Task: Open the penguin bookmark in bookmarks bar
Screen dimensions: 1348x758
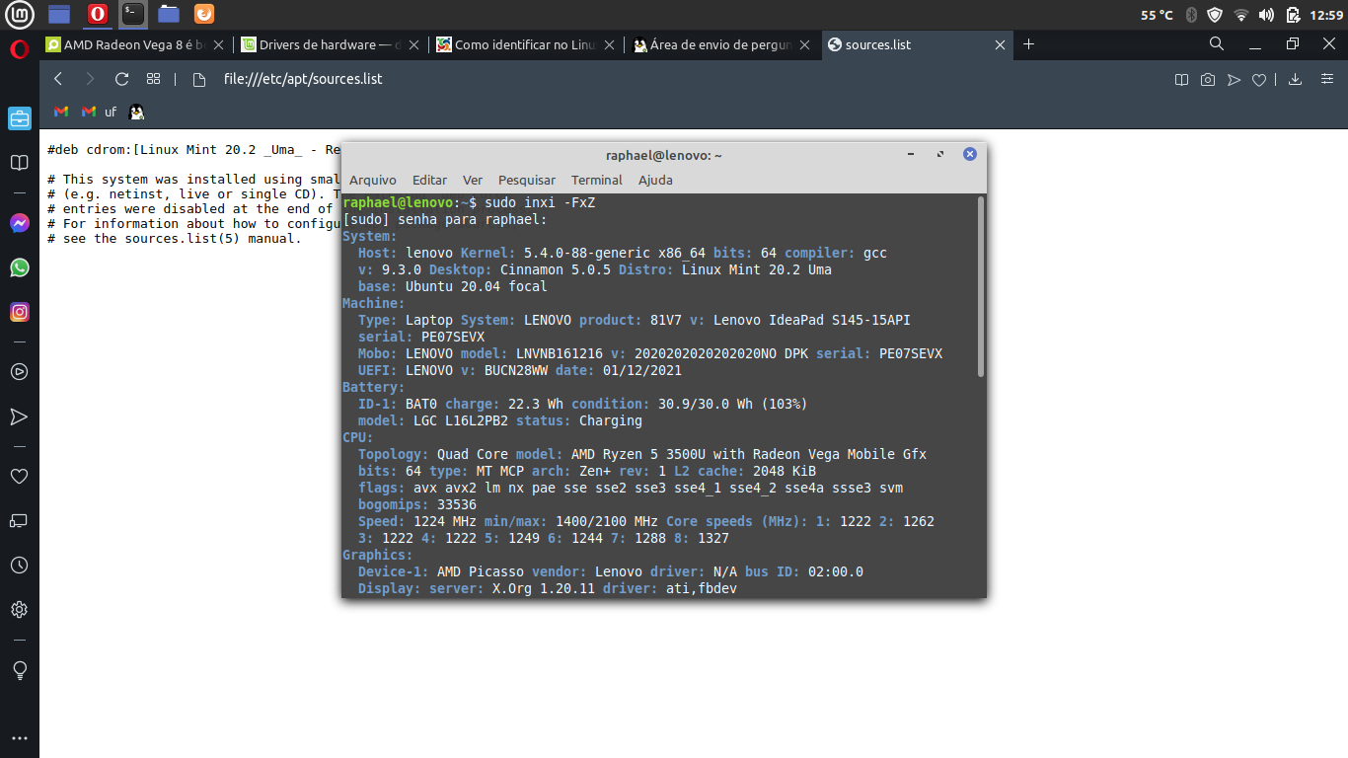Action: tap(137, 112)
